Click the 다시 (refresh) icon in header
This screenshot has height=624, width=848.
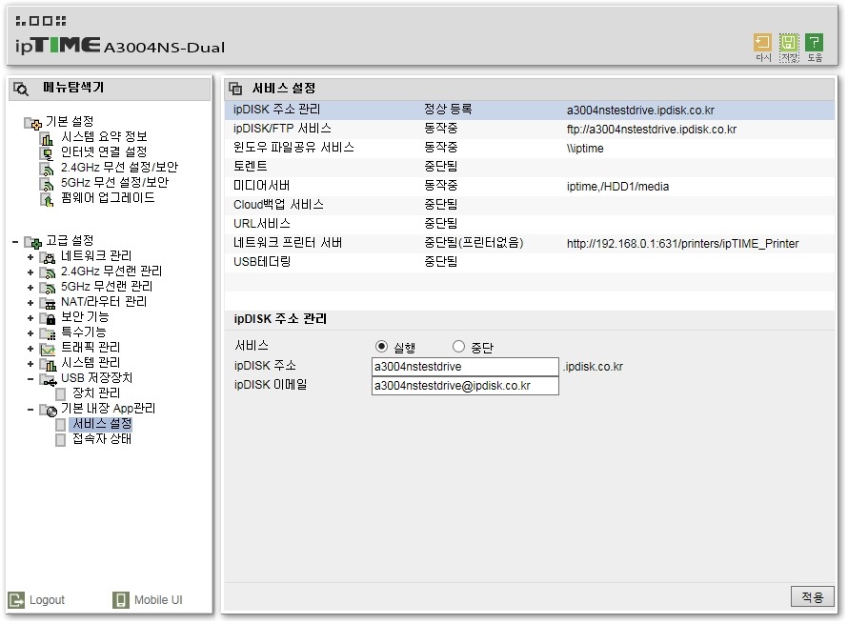tap(762, 43)
